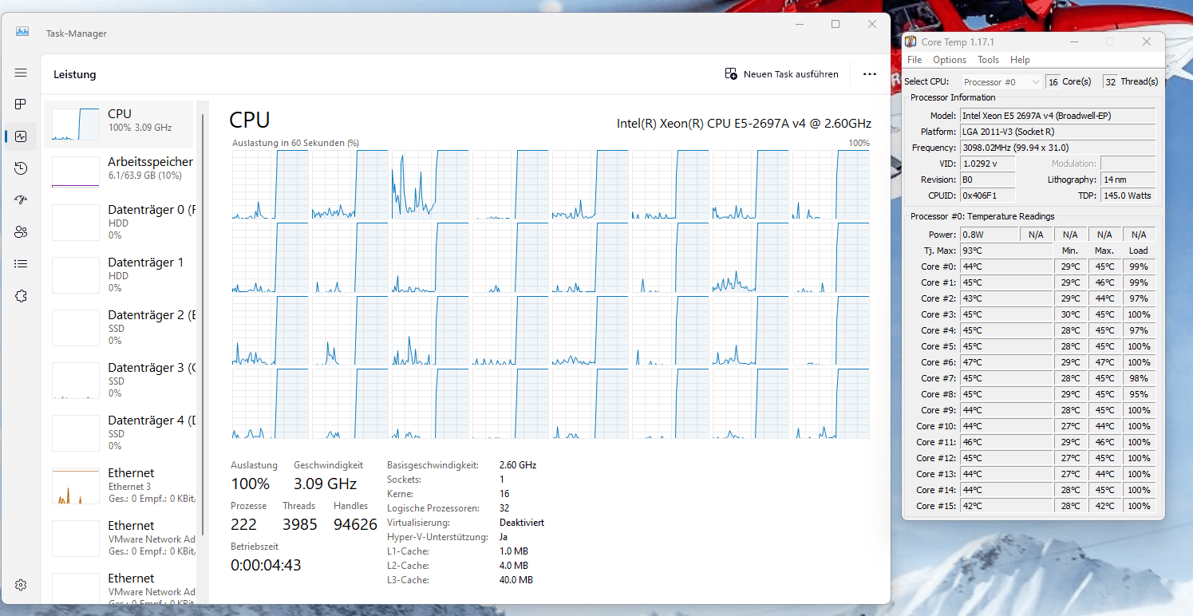Click the Core Temp Frequency value field

(x=1057, y=148)
